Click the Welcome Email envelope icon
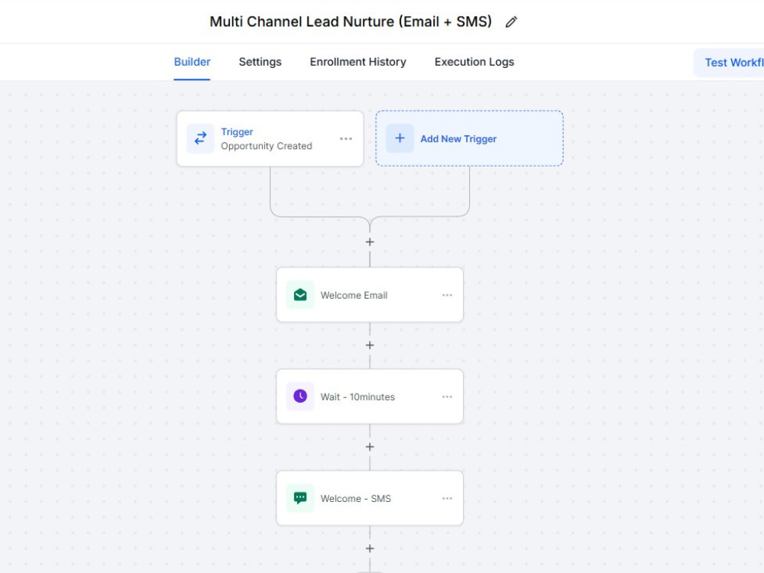This screenshot has height=573, width=764. [300, 295]
